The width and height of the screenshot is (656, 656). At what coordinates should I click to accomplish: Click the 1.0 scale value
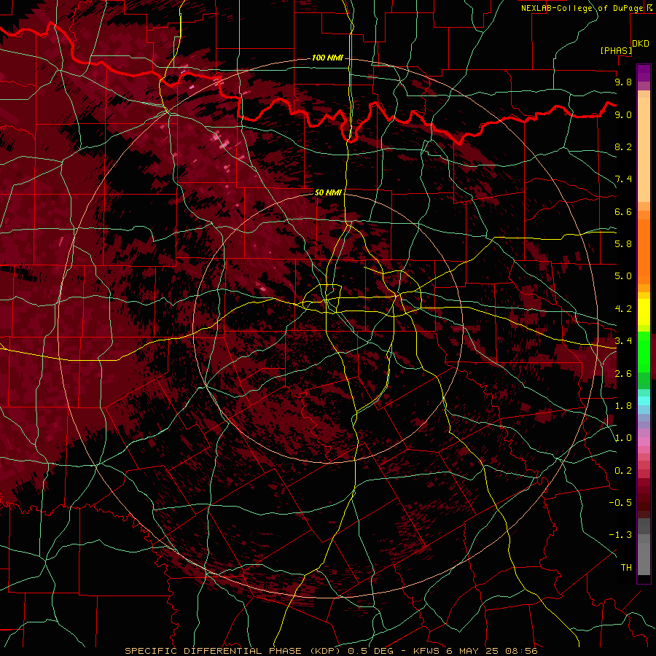(x=623, y=438)
